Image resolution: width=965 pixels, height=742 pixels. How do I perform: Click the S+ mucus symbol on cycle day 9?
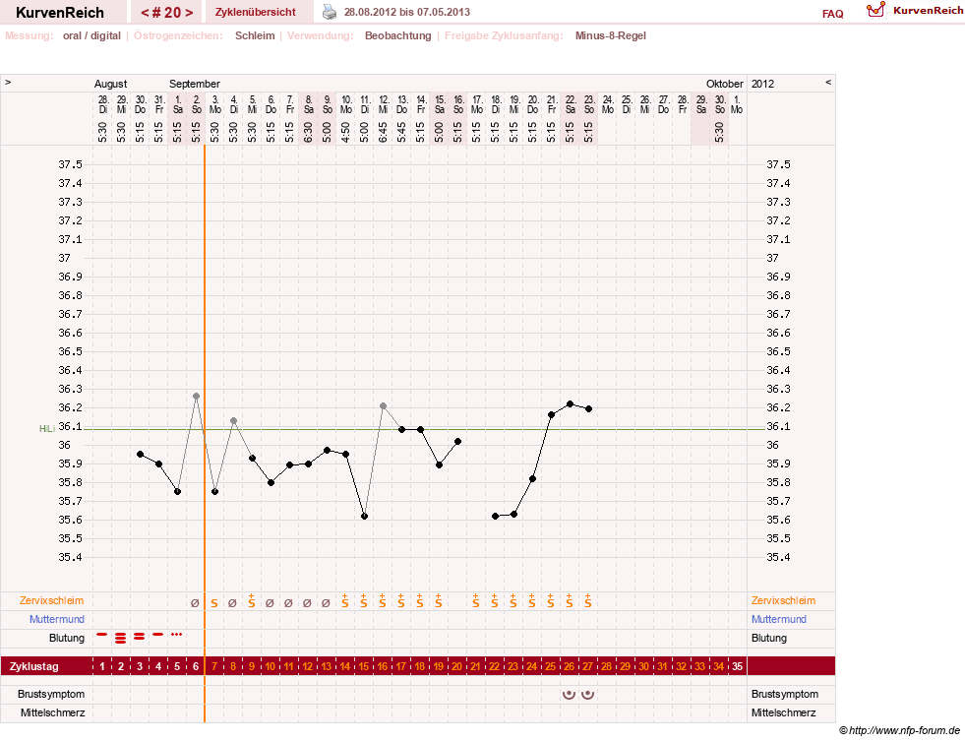coord(252,601)
